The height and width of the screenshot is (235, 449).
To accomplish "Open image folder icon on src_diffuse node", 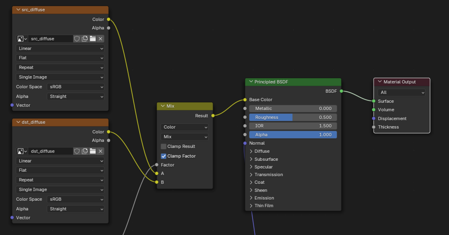I will click(93, 39).
